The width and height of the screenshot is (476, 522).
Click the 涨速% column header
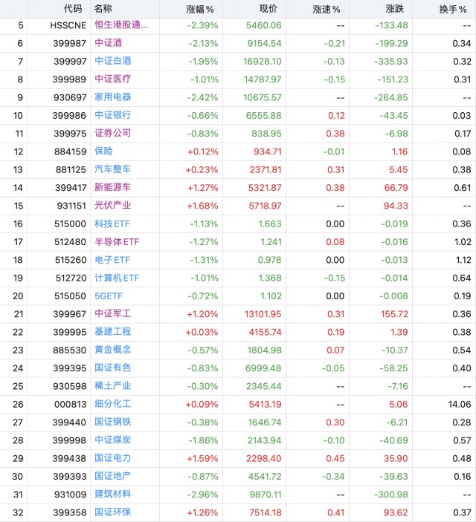tap(327, 10)
